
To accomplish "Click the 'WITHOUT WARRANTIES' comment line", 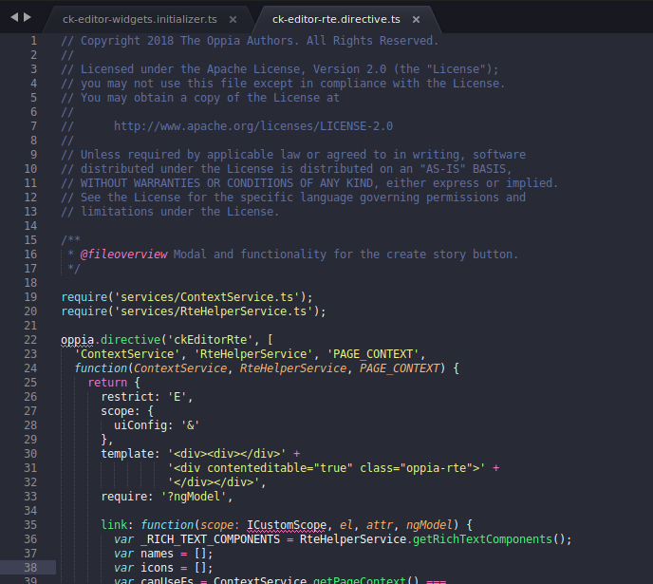I will (309, 183).
